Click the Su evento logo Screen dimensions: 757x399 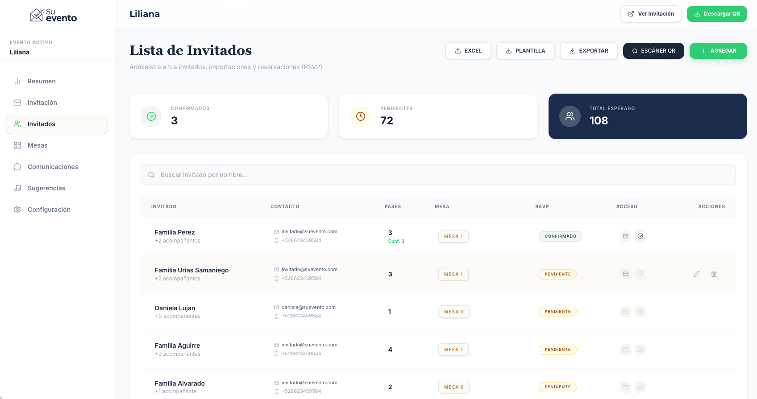(54, 15)
